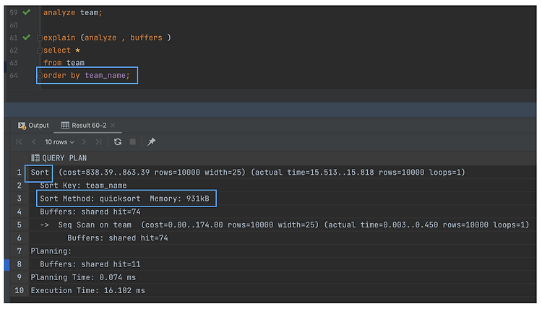Click the stop execution square icon

133,142
